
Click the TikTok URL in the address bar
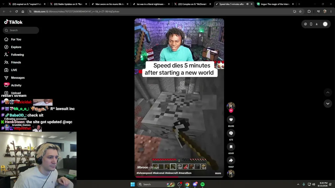[x=76, y=11]
